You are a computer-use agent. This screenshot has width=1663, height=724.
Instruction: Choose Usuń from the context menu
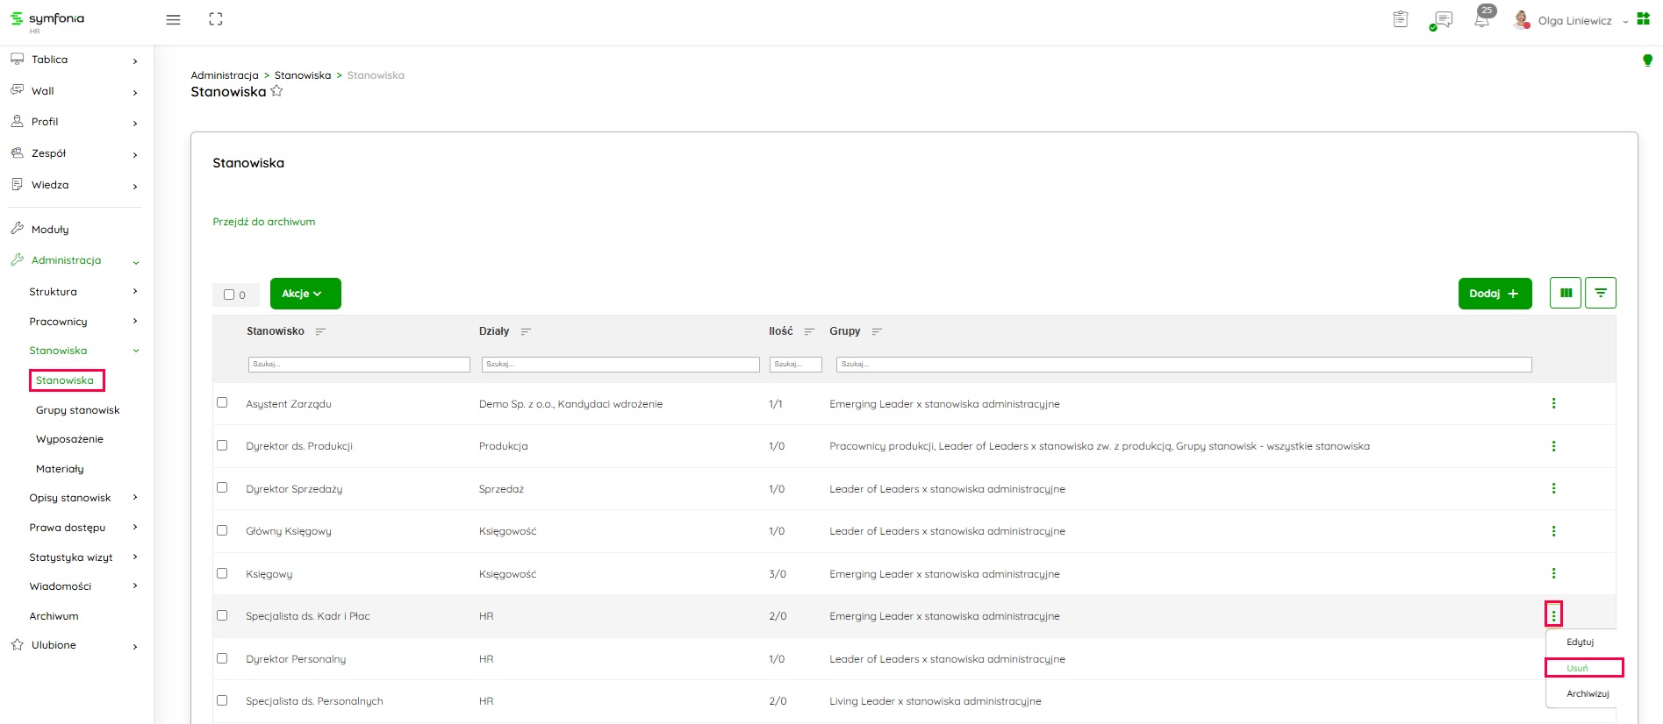pos(1578,668)
